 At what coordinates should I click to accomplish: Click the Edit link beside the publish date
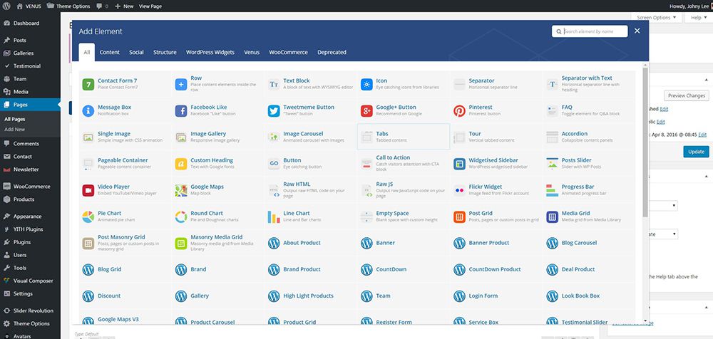(x=702, y=135)
